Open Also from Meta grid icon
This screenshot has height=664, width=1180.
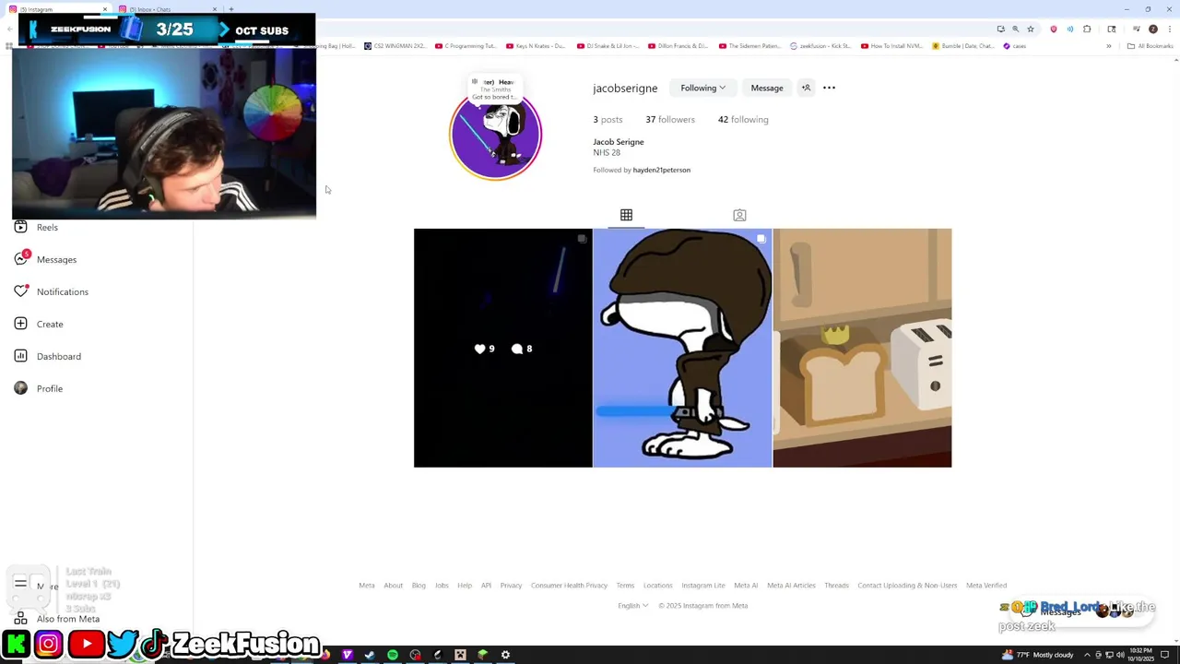(x=20, y=619)
